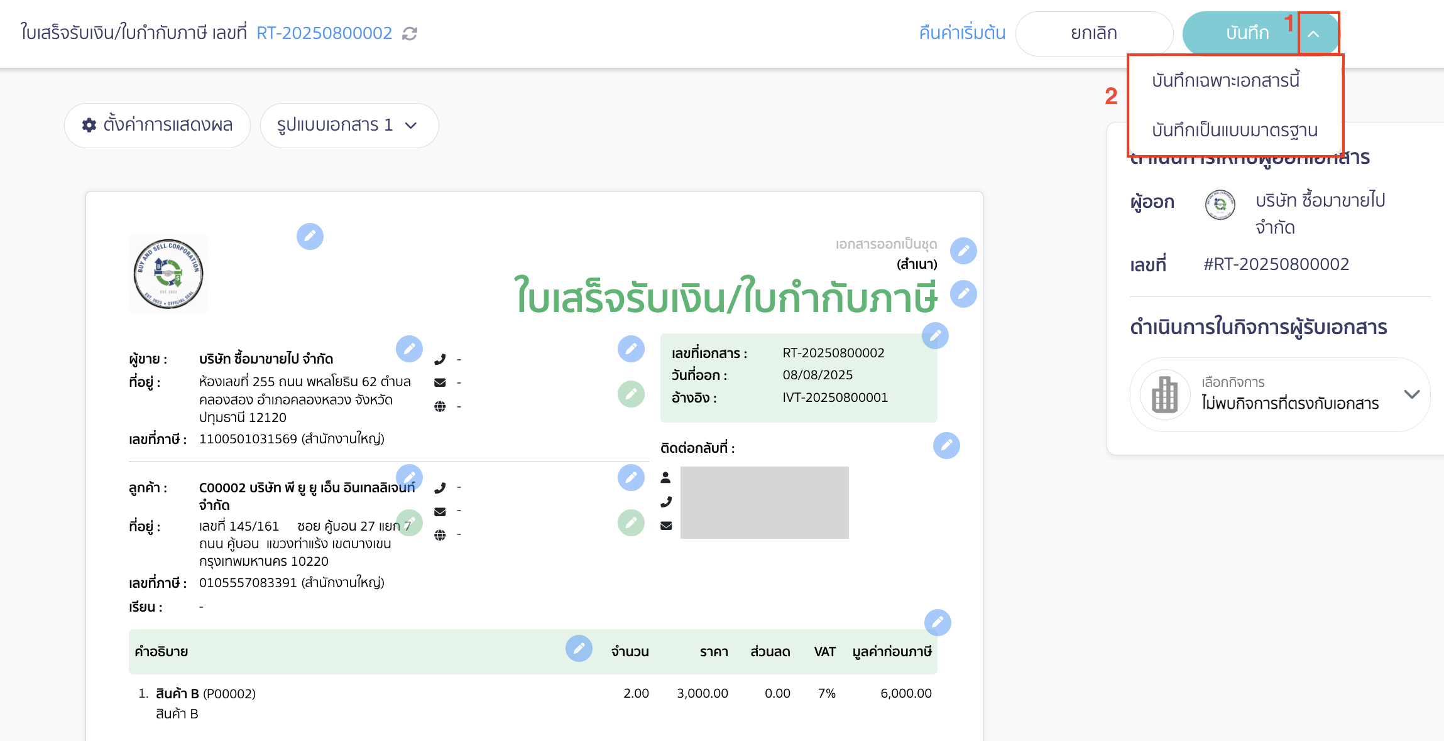Click the green pencil near seller contact fields
The height and width of the screenshot is (741, 1444).
631,394
